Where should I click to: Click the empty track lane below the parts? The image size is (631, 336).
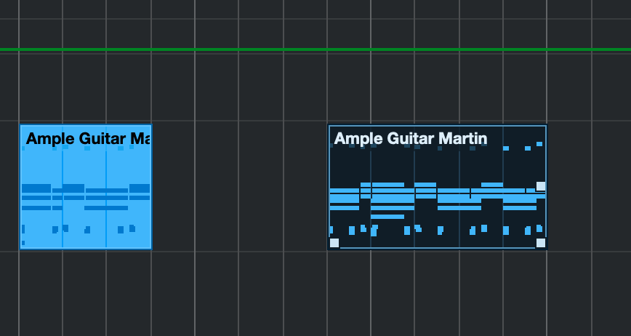[315, 294]
